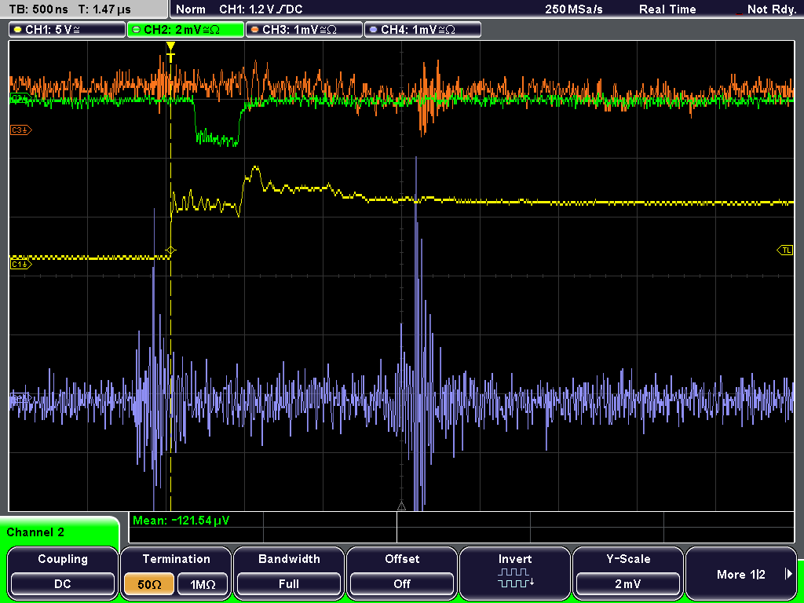Screen dimensions: 804x603
Task: Click the T: 1.47 µs trigger offset readout
Action: coord(104,9)
